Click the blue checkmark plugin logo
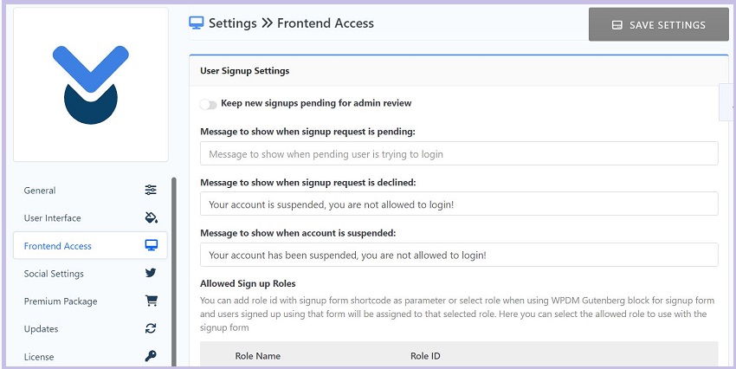 (x=91, y=85)
